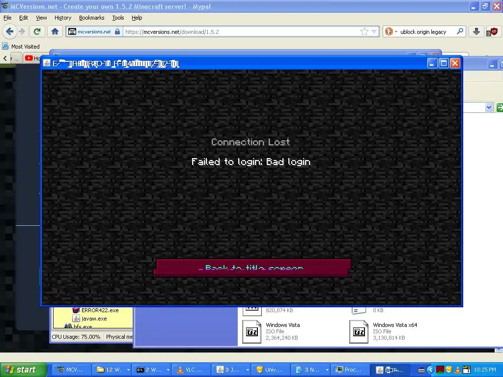This screenshot has height=377, width=503.
Task: Open the History menu
Action: pyautogui.click(x=63, y=18)
